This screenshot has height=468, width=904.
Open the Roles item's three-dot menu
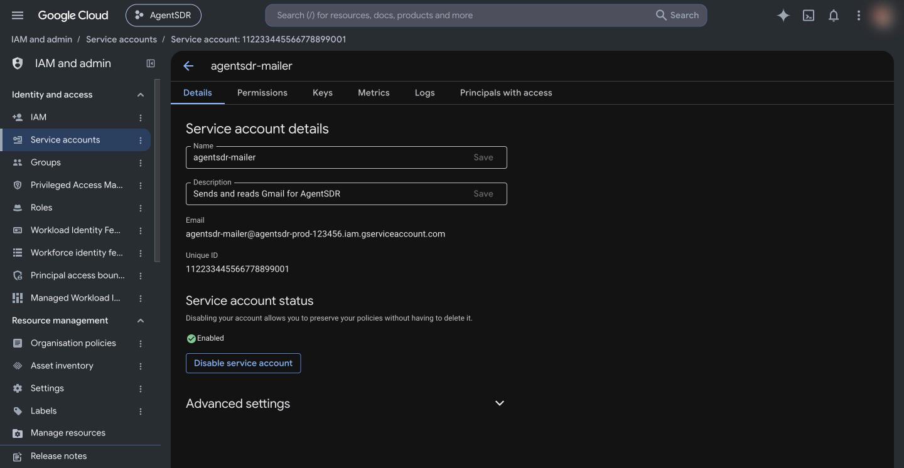[x=141, y=208]
